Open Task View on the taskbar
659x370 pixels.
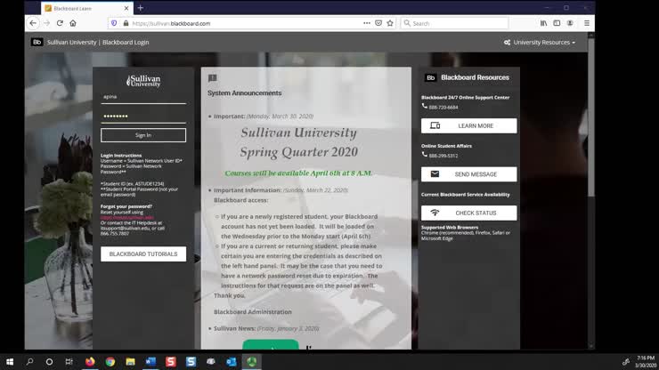point(69,362)
